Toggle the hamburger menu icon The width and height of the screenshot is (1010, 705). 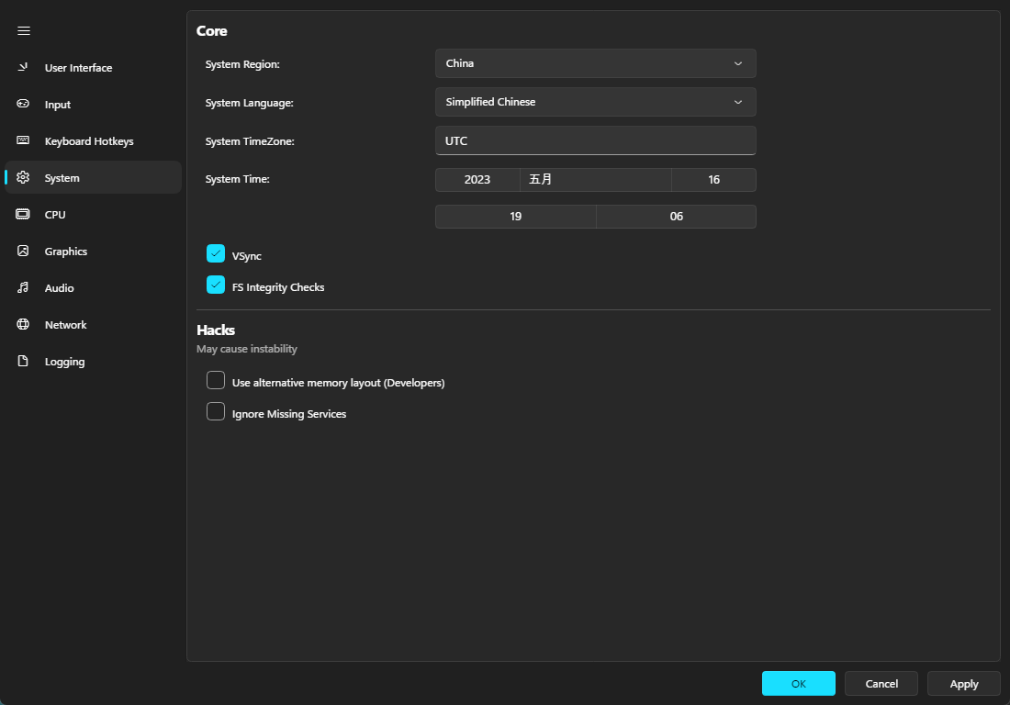pyautogui.click(x=24, y=31)
